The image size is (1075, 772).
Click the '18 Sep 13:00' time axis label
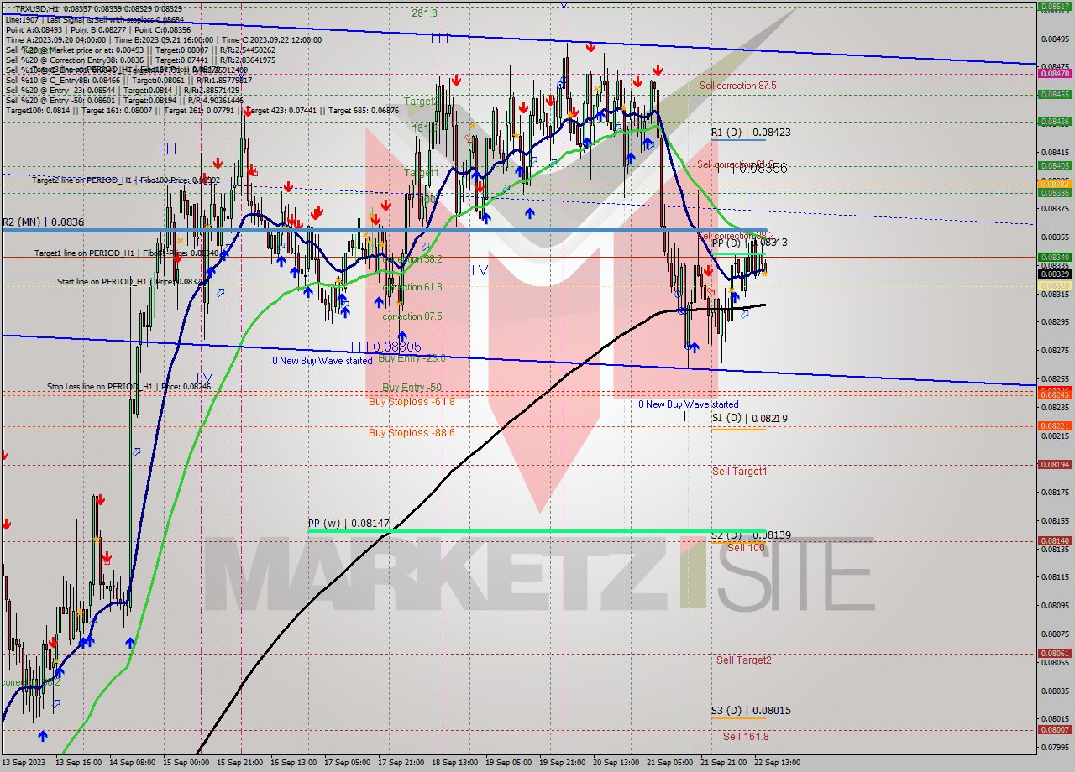tap(455, 763)
